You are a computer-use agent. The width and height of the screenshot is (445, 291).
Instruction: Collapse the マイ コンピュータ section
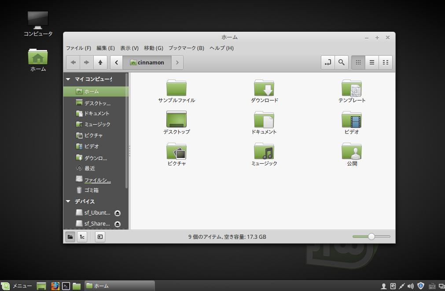click(x=68, y=79)
